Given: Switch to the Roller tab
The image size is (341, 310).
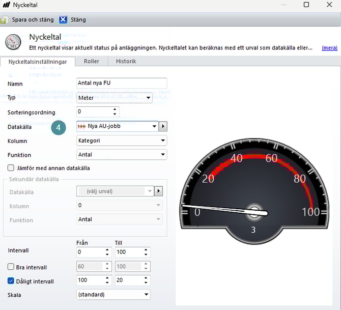Looking at the screenshot, I should point(91,61).
